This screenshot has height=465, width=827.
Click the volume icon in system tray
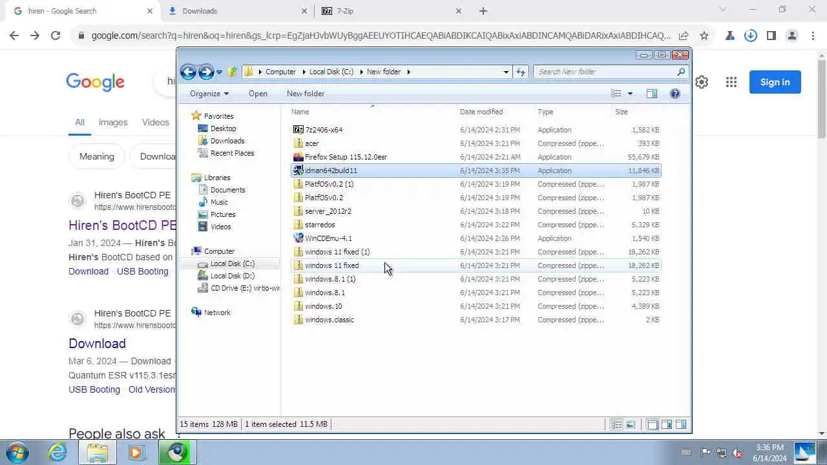click(x=737, y=453)
